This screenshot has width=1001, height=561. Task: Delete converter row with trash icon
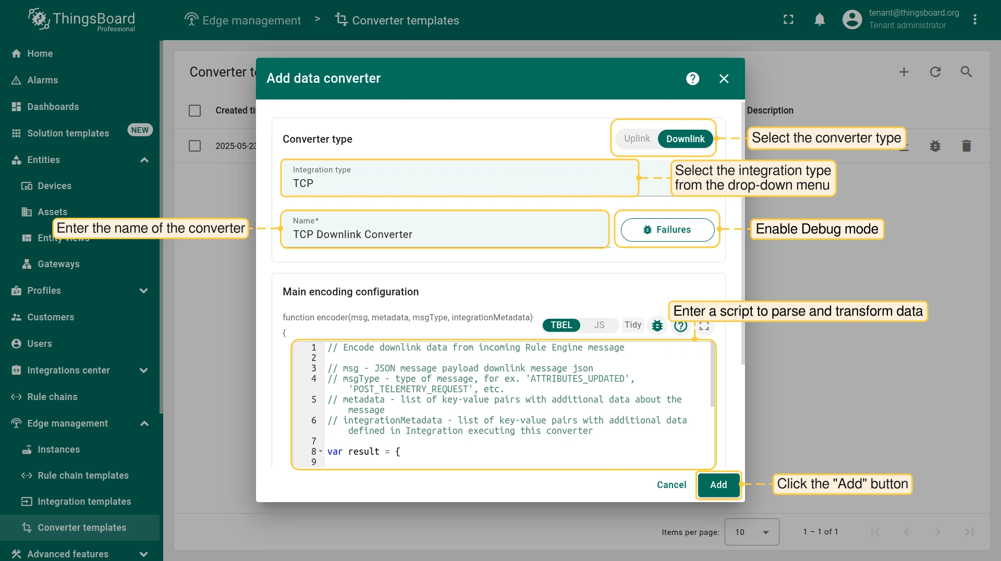(966, 146)
